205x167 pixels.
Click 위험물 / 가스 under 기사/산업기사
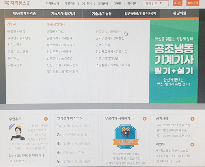55,31
